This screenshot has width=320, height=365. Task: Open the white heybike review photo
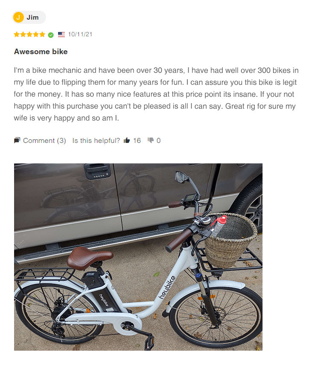click(138, 257)
